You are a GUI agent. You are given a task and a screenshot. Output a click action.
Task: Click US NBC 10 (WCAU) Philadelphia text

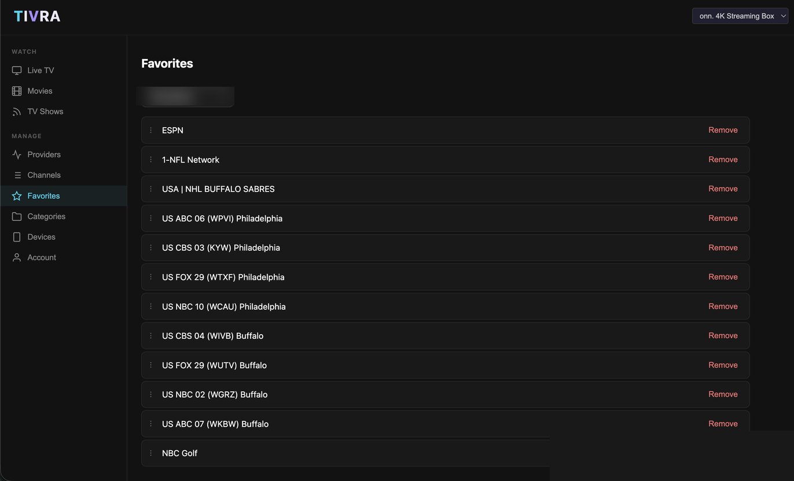tap(224, 306)
